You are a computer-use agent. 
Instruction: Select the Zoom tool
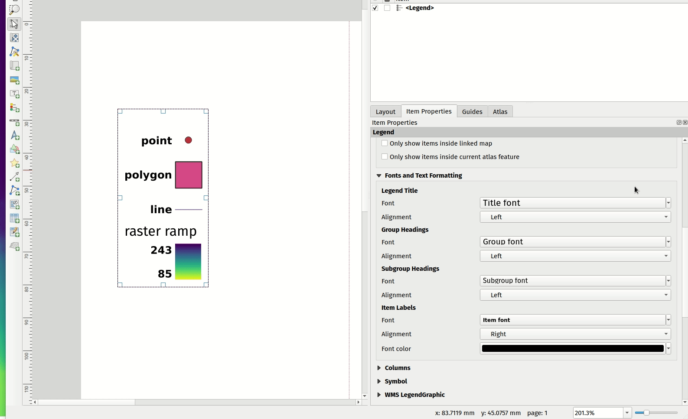(14, 10)
